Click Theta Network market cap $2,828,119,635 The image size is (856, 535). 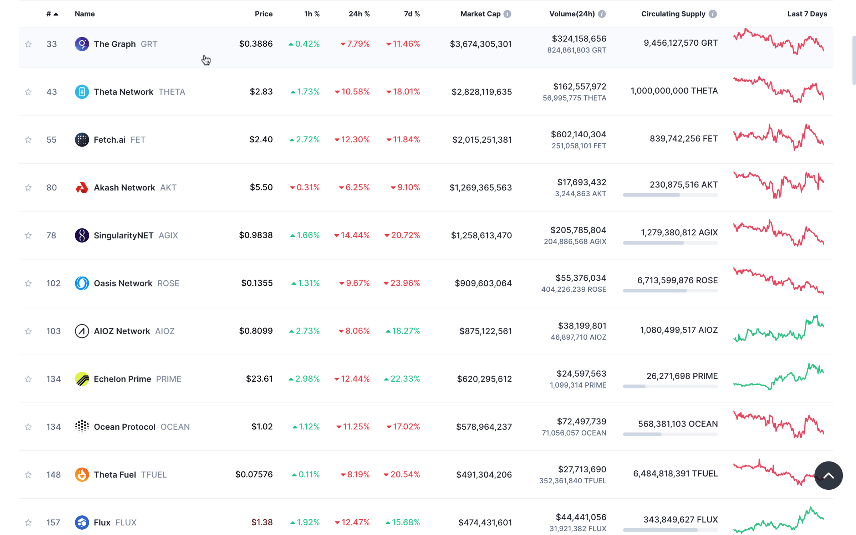(481, 92)
